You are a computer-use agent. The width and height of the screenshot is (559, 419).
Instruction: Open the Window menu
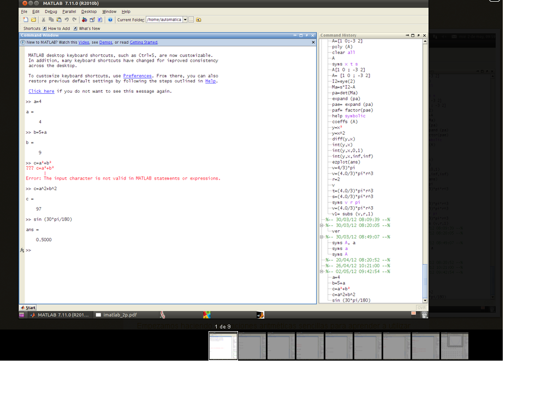109,11
